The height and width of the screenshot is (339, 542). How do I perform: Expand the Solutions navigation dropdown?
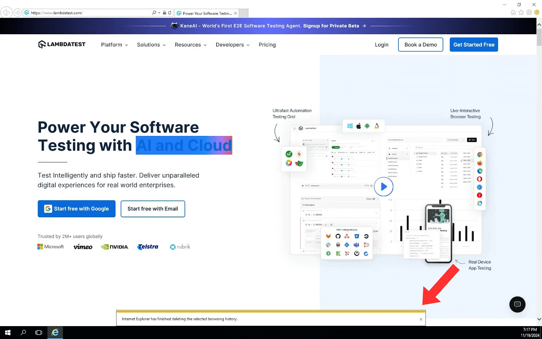click(151, 45)
